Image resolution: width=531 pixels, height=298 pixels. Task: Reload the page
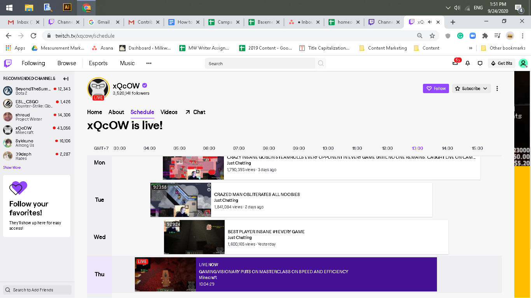click(x=33, y=36)
